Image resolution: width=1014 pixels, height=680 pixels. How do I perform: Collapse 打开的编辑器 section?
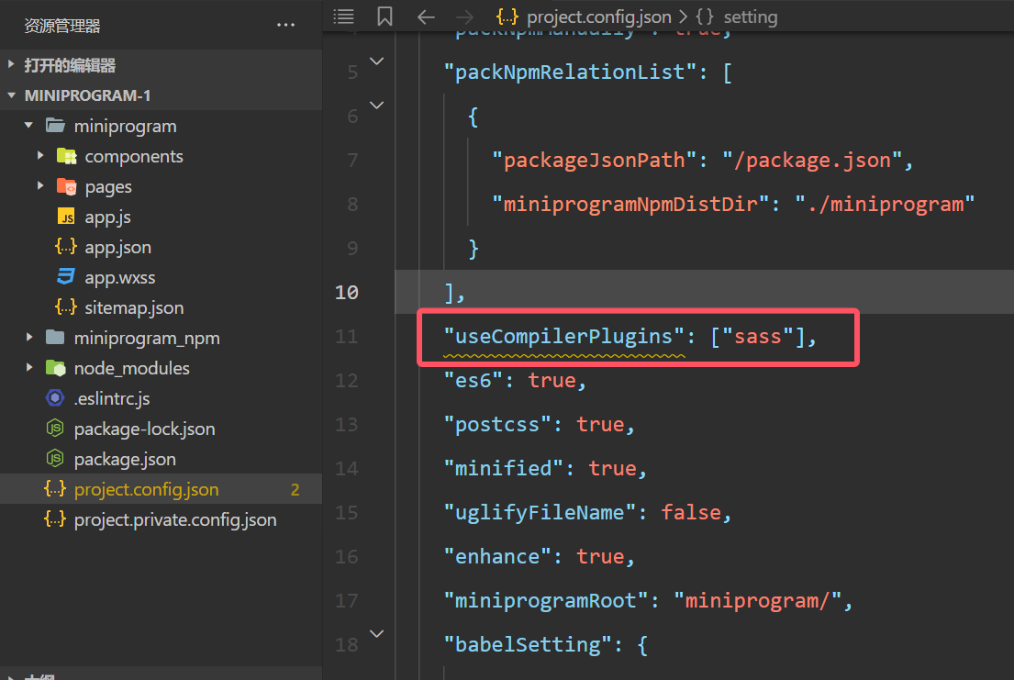pos(10,65)
